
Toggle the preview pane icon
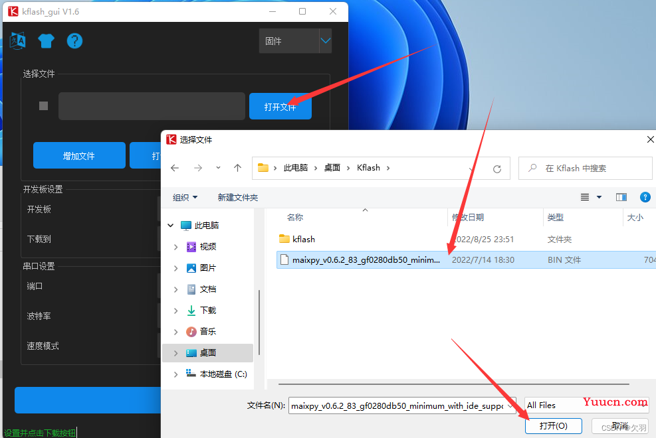click(x=621, y=197)
